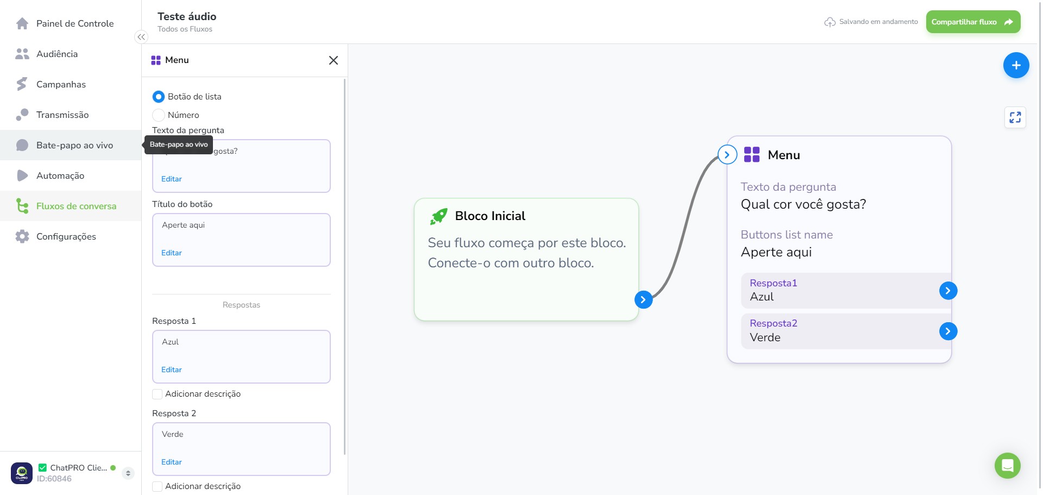
Task: Click the Menu panel vertical scrollbar
Action: (x=345, y=266)
